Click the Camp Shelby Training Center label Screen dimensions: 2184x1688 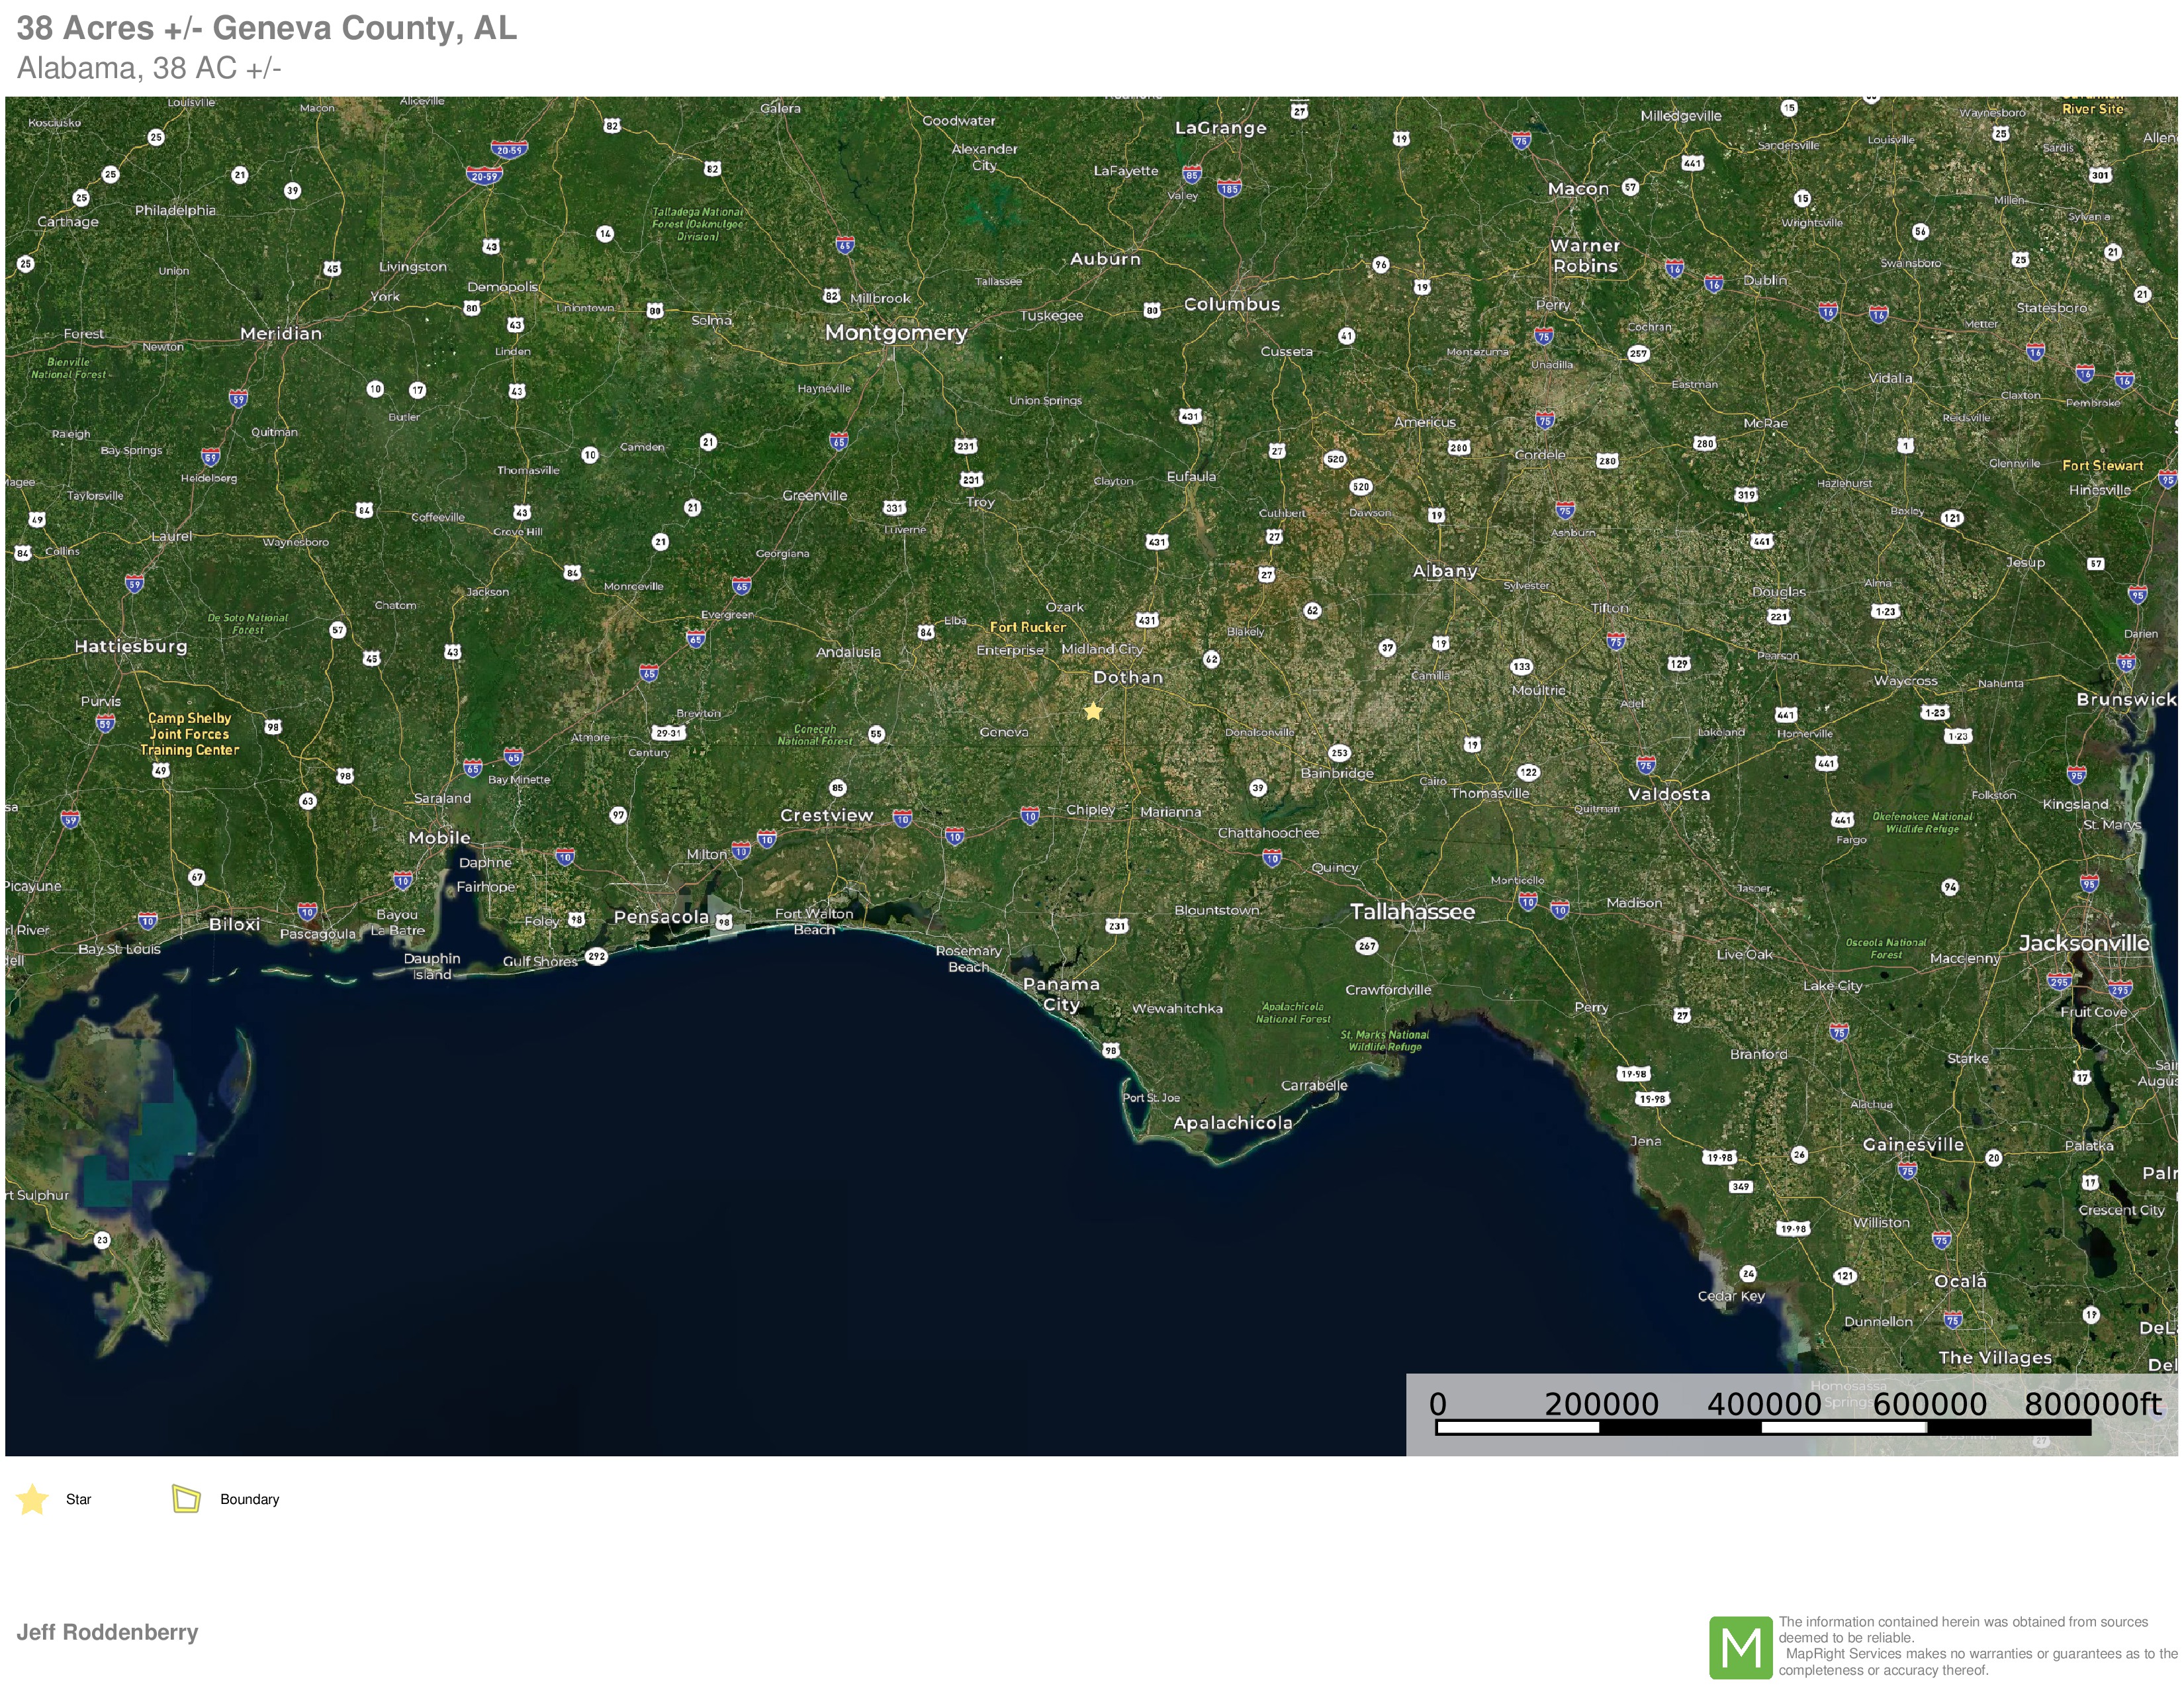click(189, 734)
